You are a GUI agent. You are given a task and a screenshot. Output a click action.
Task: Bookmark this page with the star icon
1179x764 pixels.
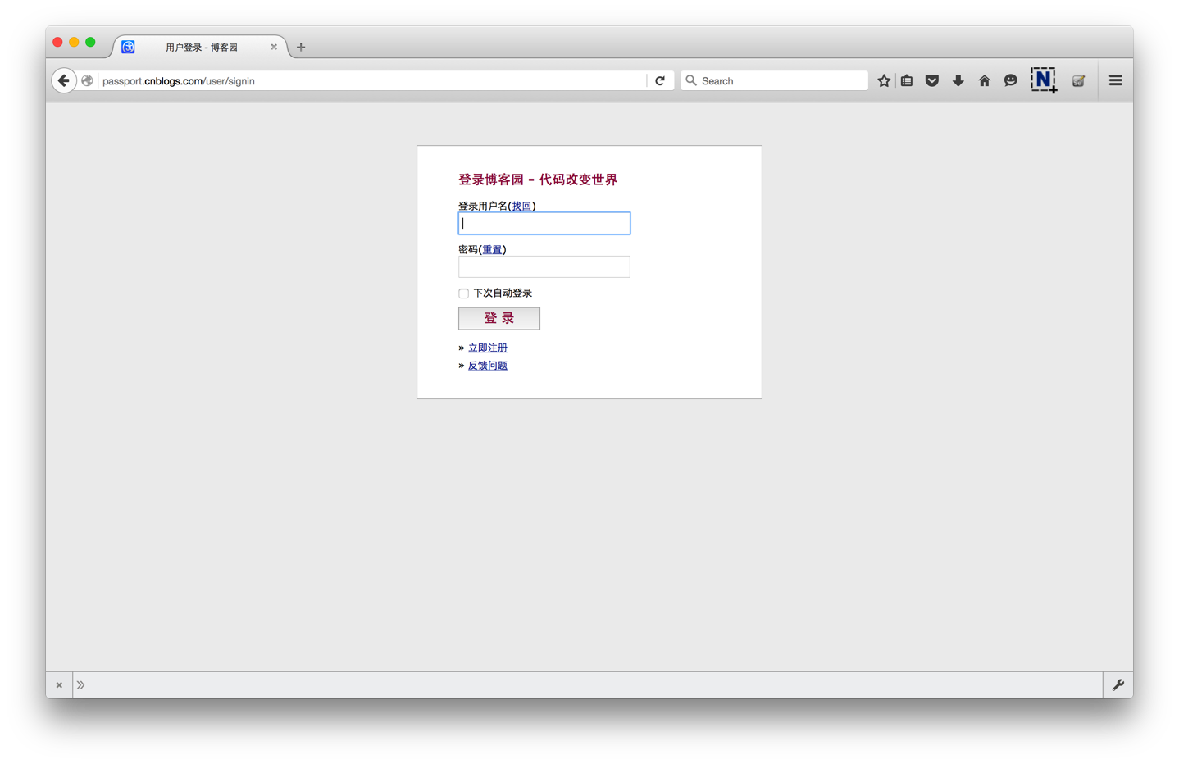pyautogui.click(x=883, y=80)
